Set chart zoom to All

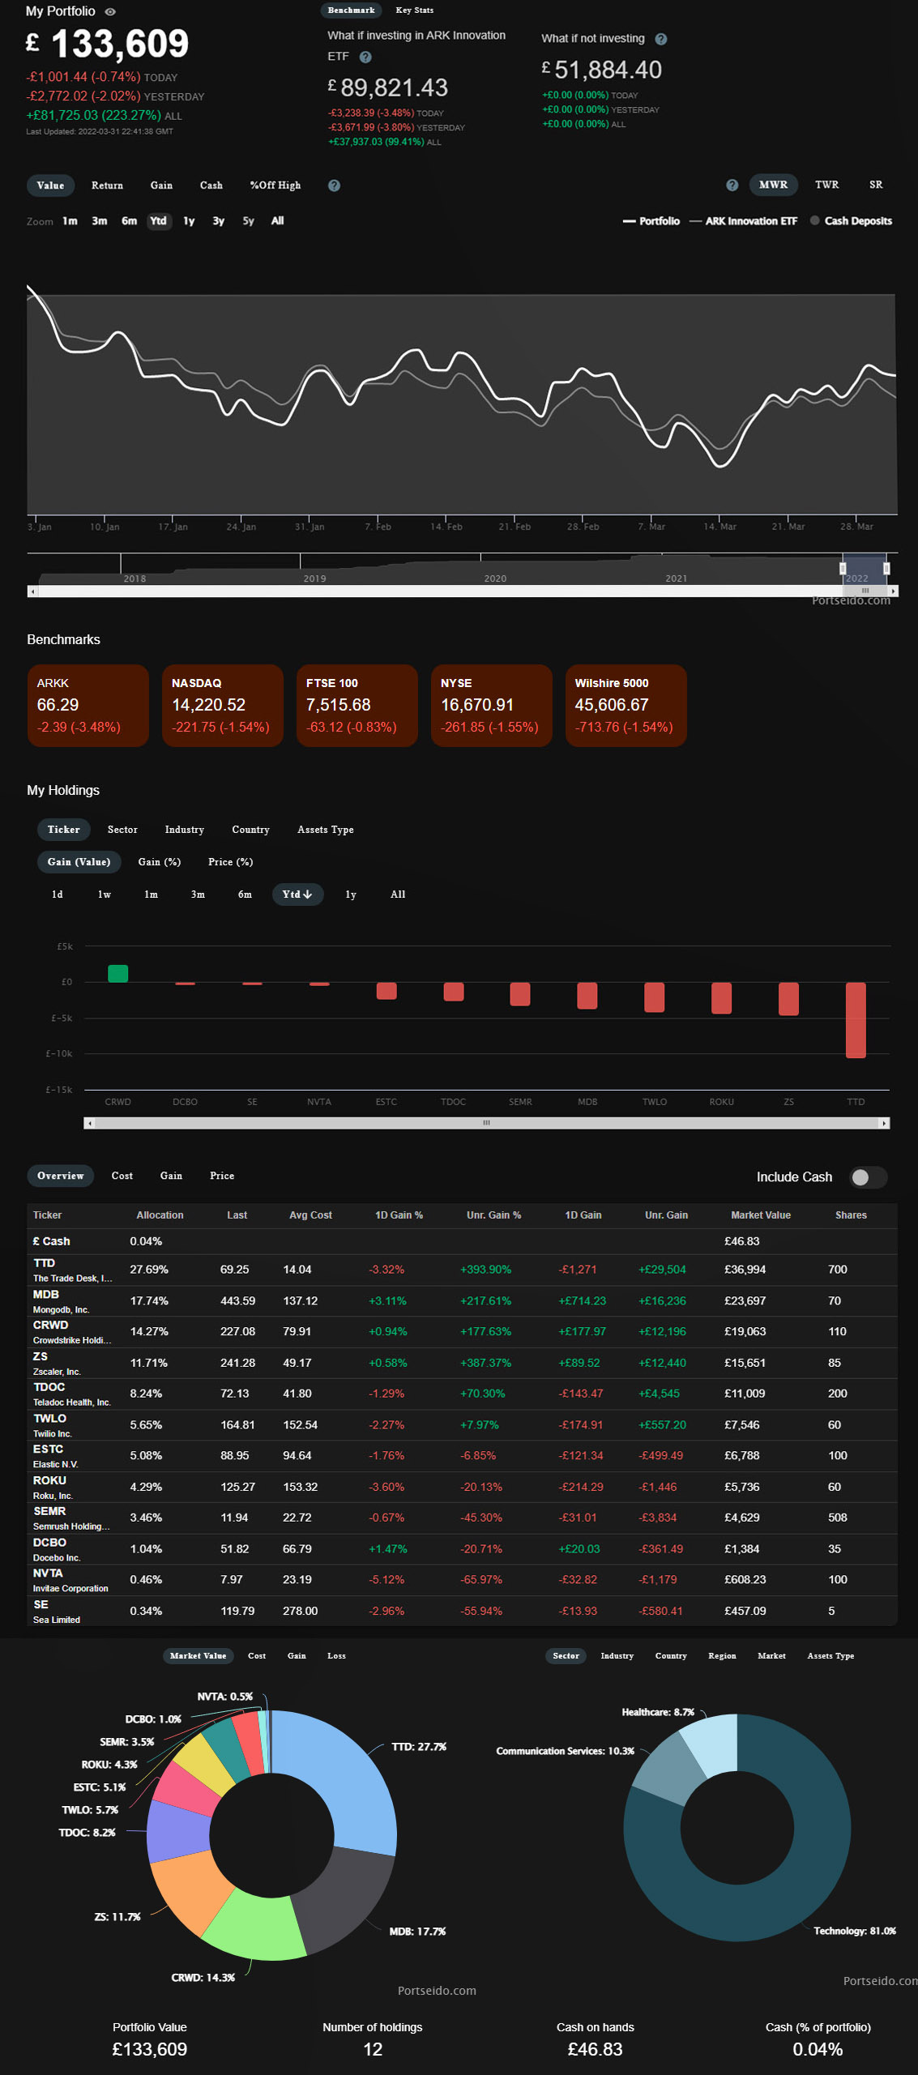click(277, 221)
